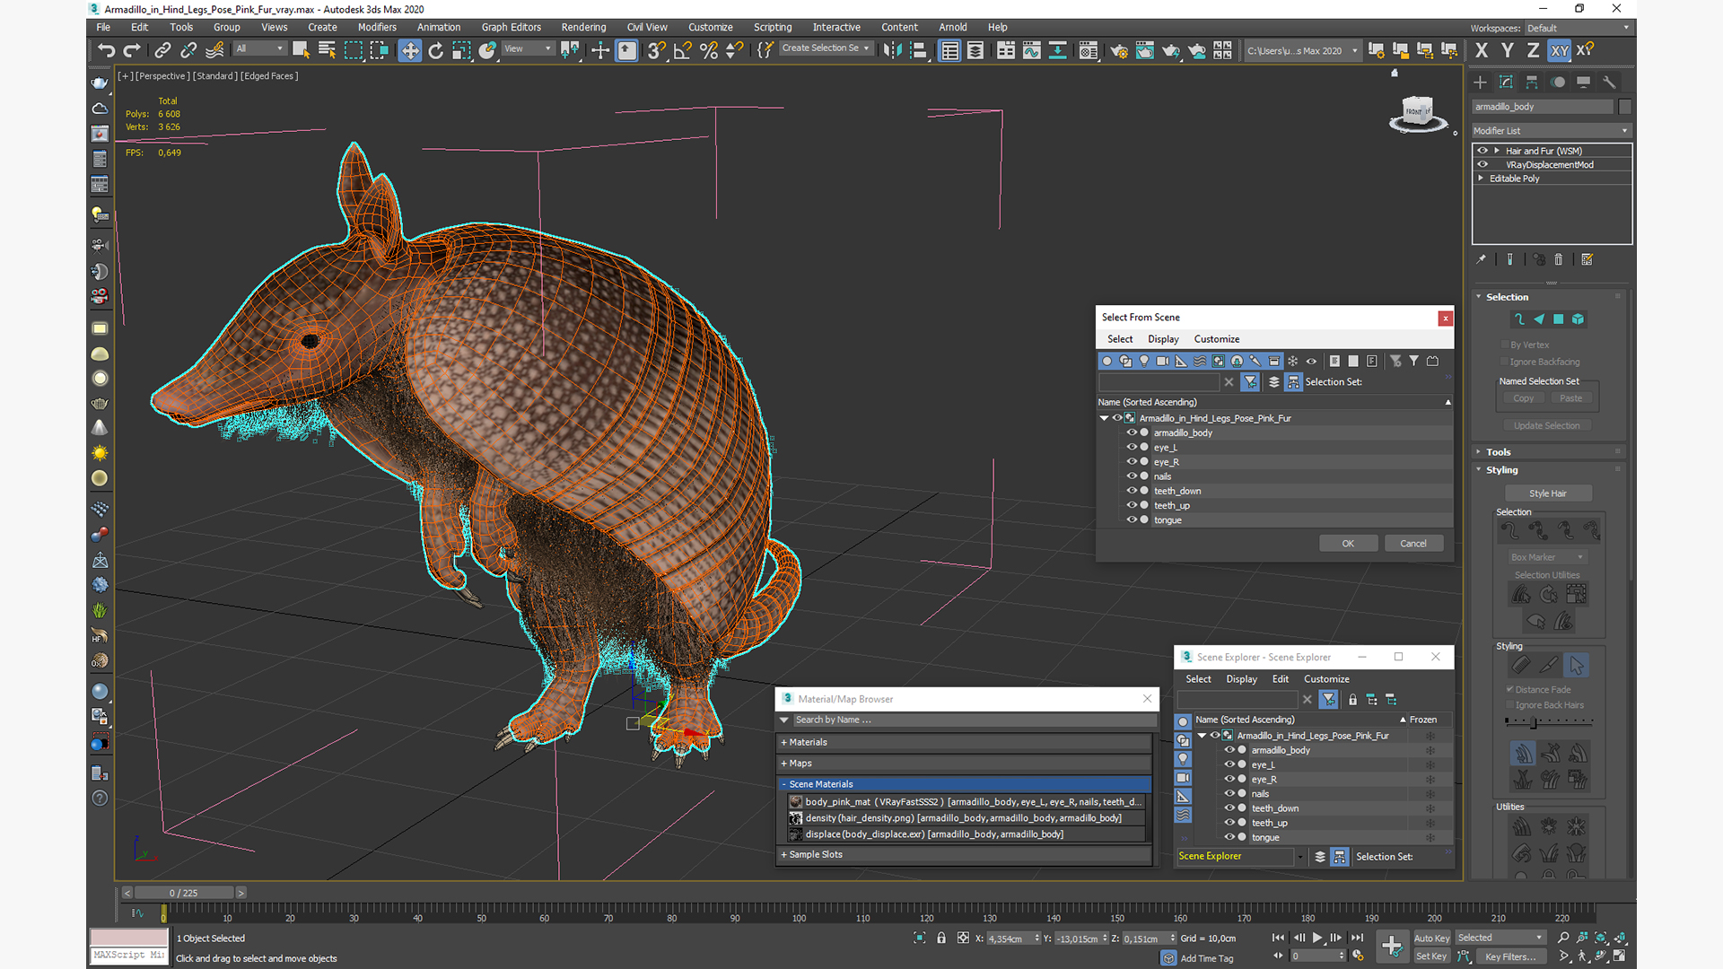This screenshot has width=1723, height=969.
Task: Click the Pin Stack icon under modifier stack
Action: click(x=1481, y=259)
